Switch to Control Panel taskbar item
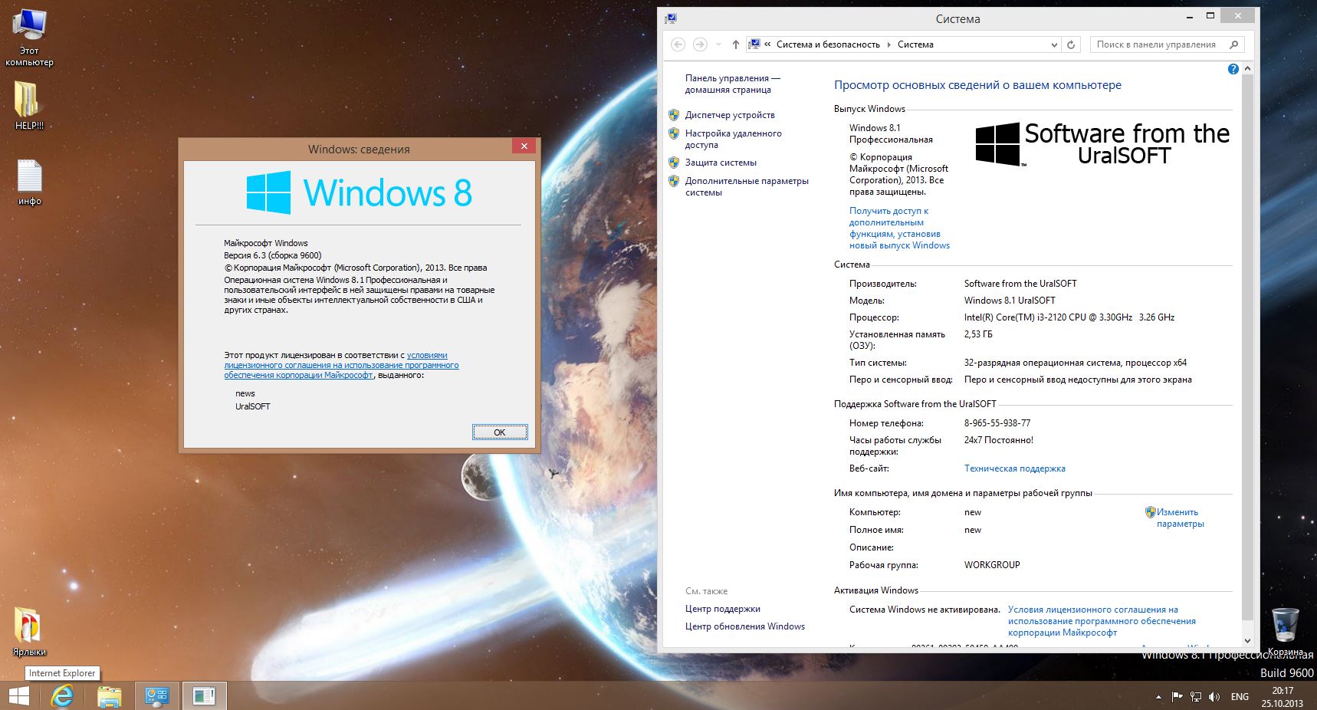The image size is (1317, 710). 157,695
